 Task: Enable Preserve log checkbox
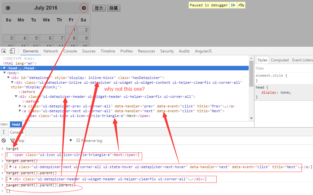(x=78, y=140)
